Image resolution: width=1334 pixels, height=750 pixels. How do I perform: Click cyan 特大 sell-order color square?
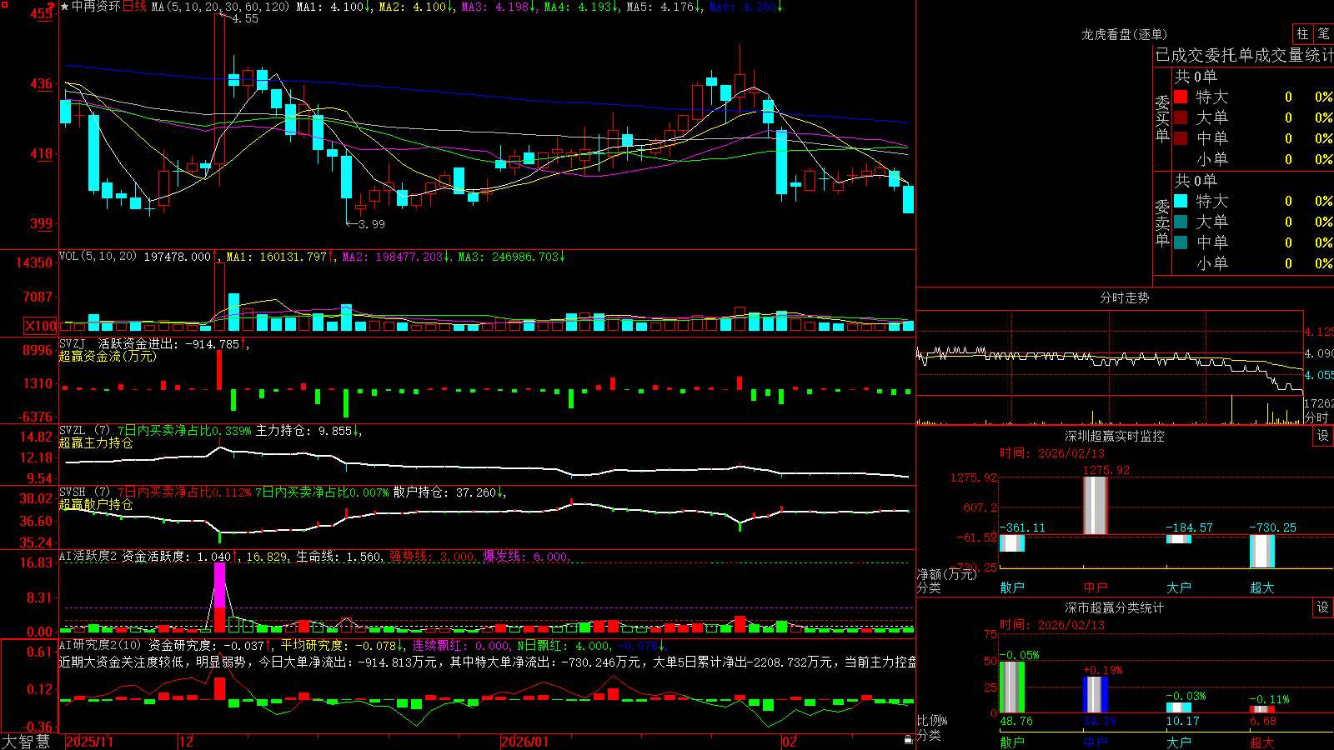point(1181,201)
